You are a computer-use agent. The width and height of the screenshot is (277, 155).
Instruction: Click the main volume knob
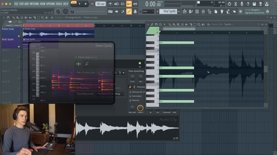(x=58, y=12)
